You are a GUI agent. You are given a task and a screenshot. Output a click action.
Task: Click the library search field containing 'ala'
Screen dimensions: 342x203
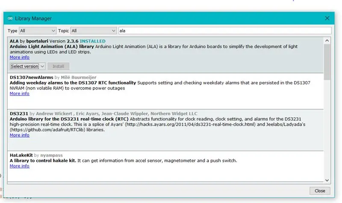225,31
